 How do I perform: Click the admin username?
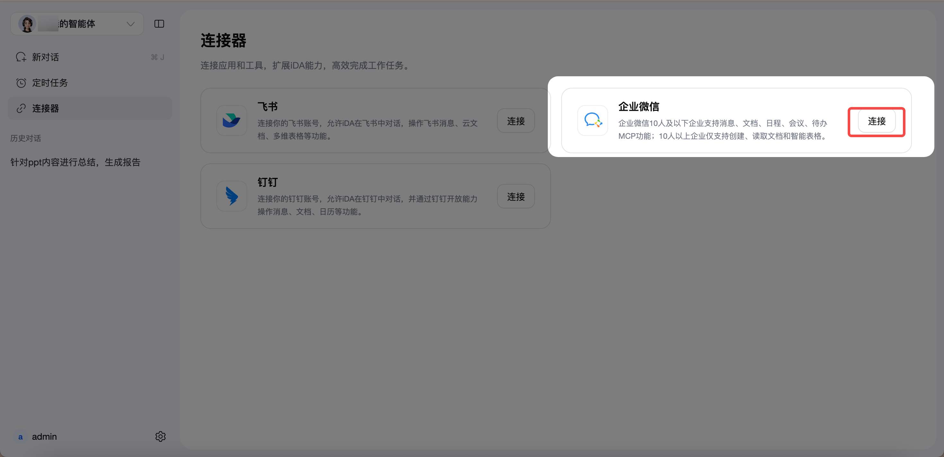(44, 436)
